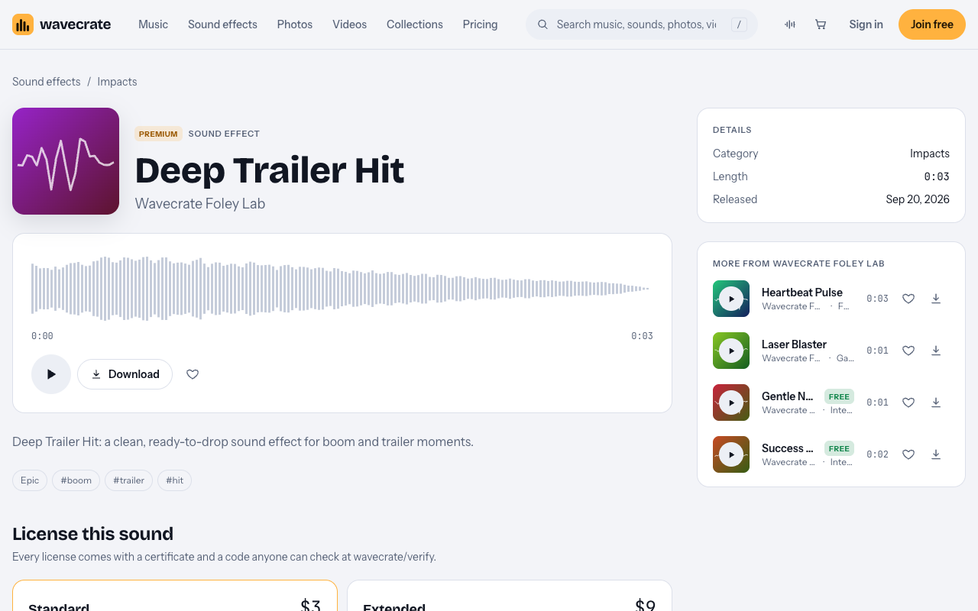
Task: Open Collections page
Action: click(415, 24)
